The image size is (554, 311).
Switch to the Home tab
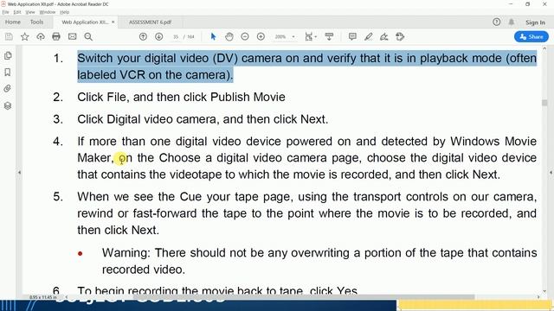click(x=13, y=22)
